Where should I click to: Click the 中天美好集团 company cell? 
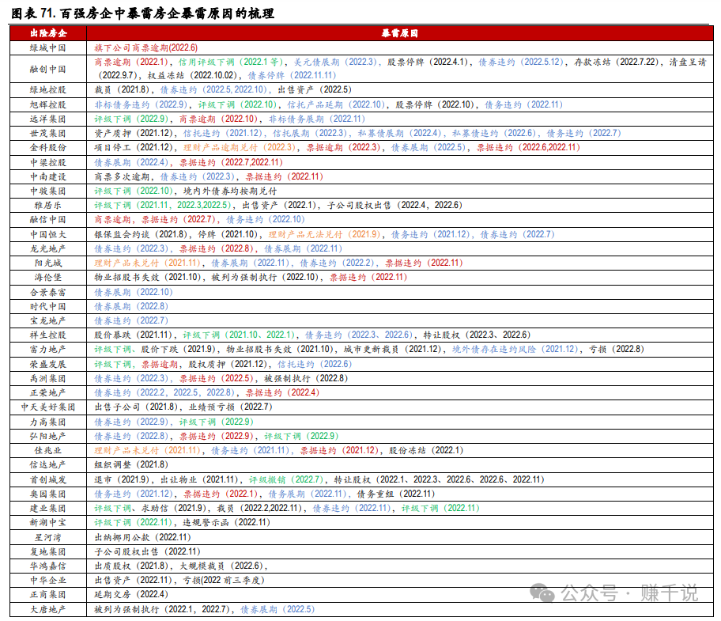click(x=48, y=407)
